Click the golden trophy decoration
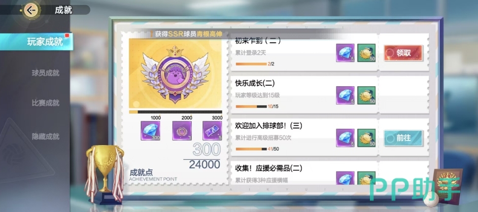The width and height of the screenshot is (478, 212). (x=104, y=173)
